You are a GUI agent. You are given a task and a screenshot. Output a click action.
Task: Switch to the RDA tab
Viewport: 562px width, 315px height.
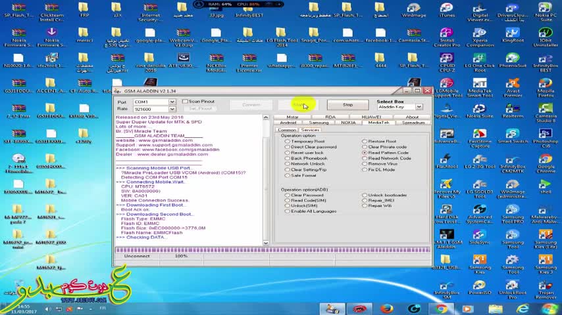tap(330, 117)
